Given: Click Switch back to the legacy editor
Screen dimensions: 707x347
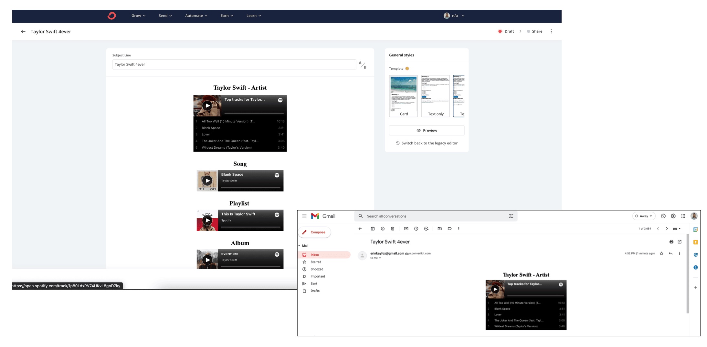Looking at the screenshot, I should [x=427, y=143].
